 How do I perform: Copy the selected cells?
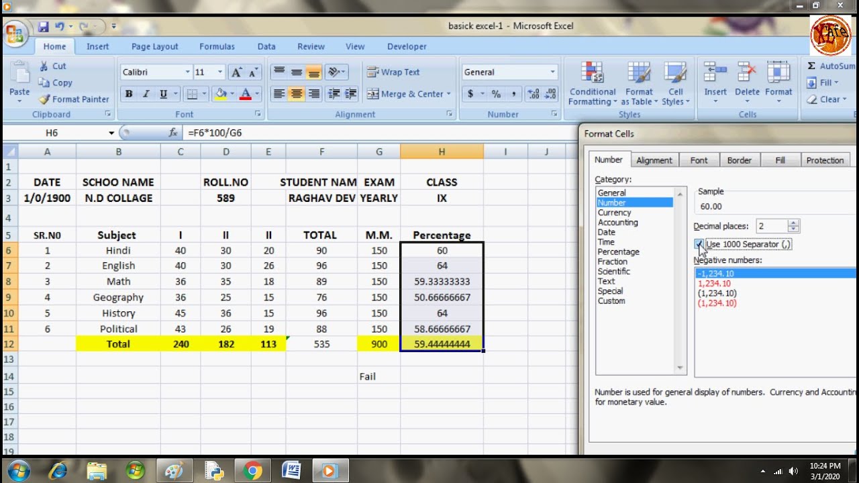(x=55, y=83)
